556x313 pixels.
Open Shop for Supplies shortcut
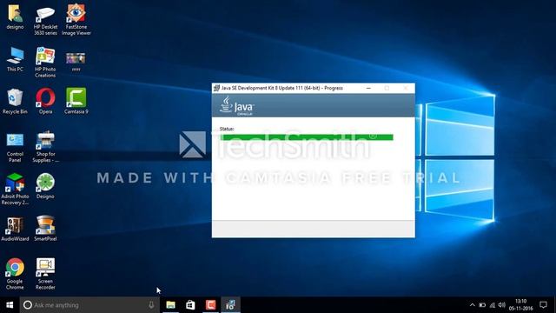(x=45, y=147)
